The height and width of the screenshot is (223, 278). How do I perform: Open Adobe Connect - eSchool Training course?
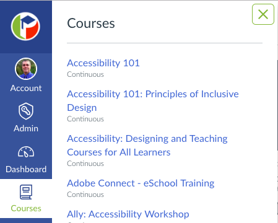click(x=141, y=183)
